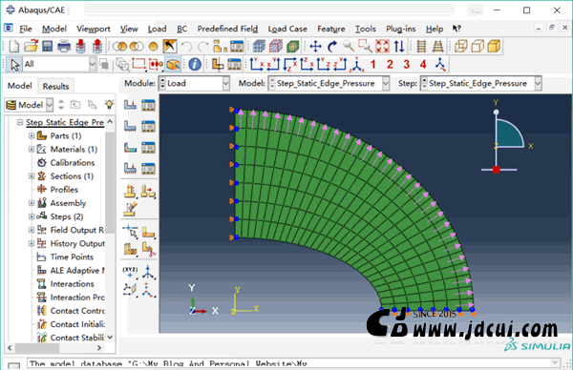Image resolution: width=573 pixels, height=370 pixels.
Task: Open the Predefined Field menu
Action: point(227,29)
